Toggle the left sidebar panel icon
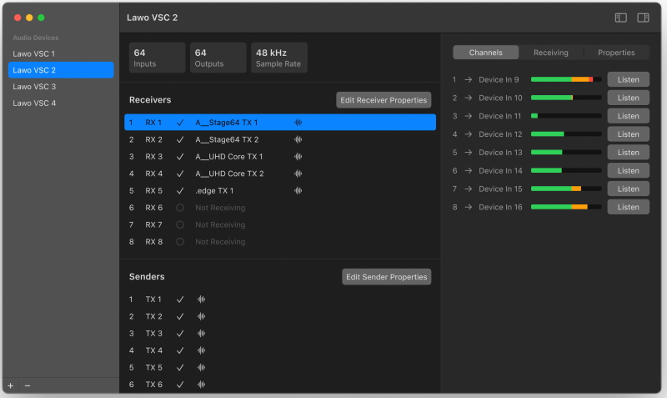Screen dimensions: 667x398 621,18
